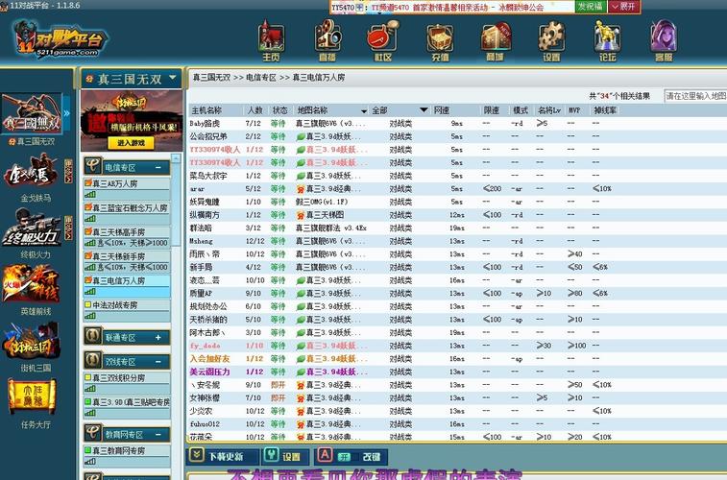Select host row fuhuo012
The width and height of the screenshot is (727, 480).
click(x=457, y=424)
